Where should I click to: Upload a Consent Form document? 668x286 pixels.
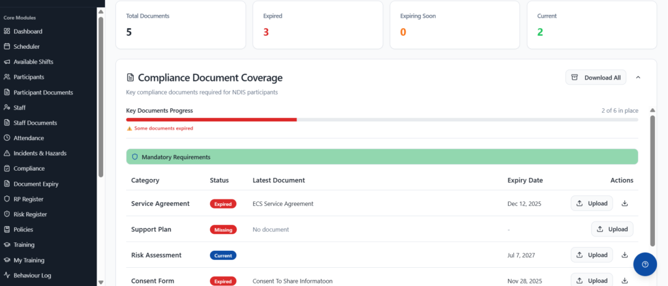click(x=592, y=281)
